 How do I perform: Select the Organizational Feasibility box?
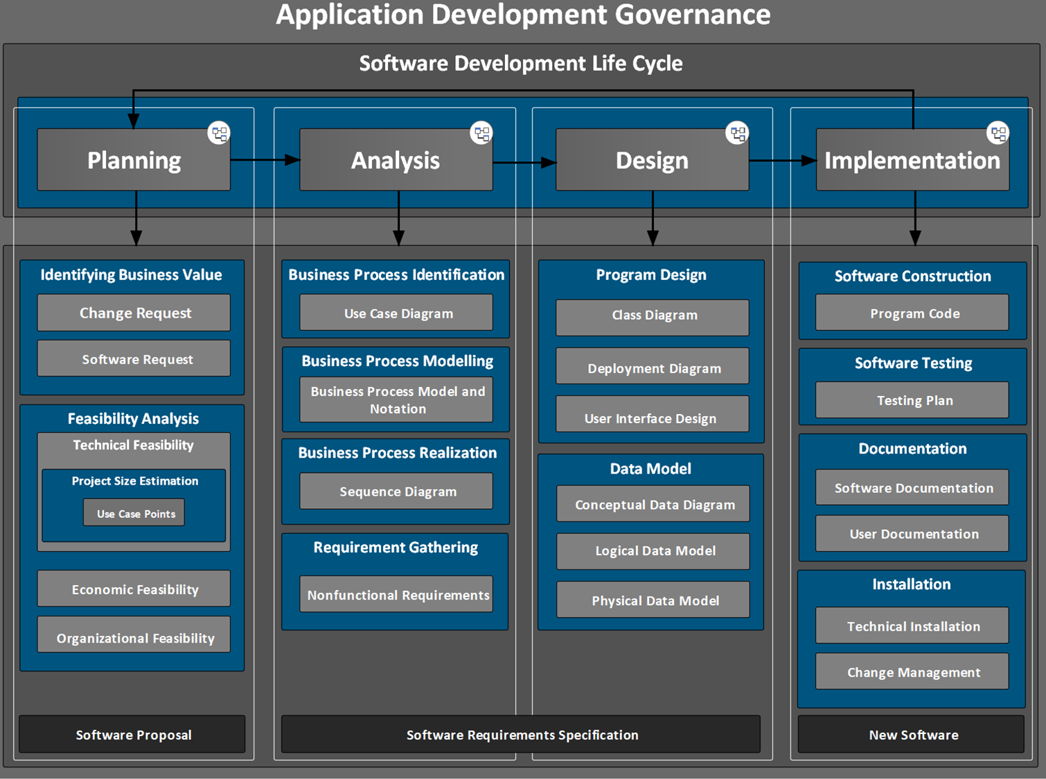tap(134, 635)
